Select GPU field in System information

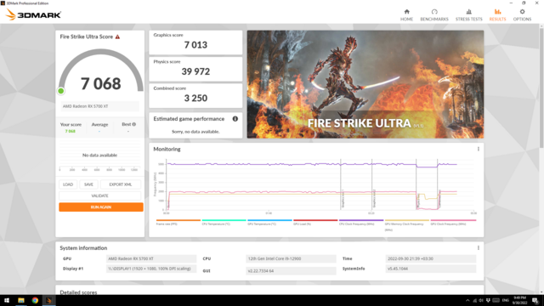coord(151,258)
